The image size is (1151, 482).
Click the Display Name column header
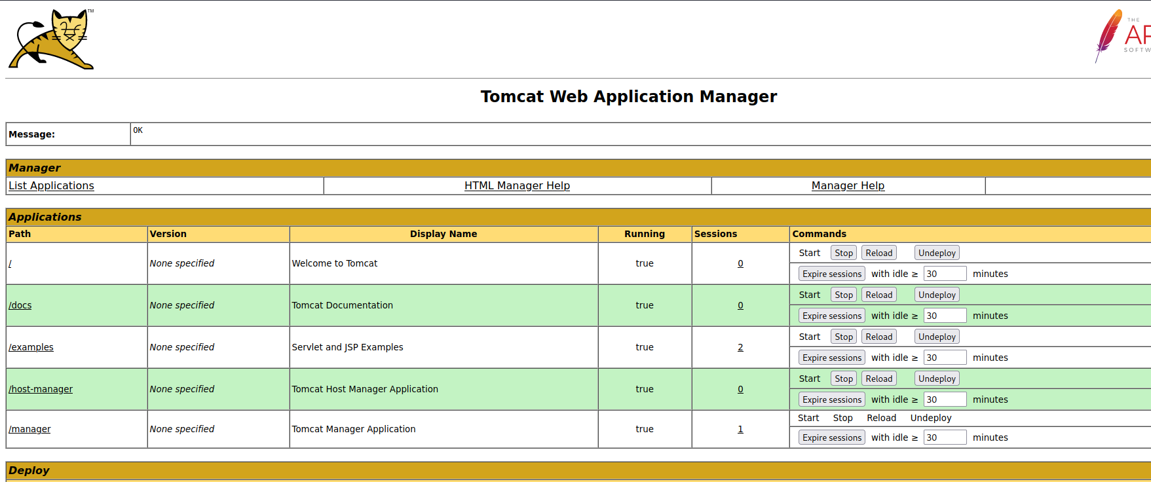pos(443,234)
